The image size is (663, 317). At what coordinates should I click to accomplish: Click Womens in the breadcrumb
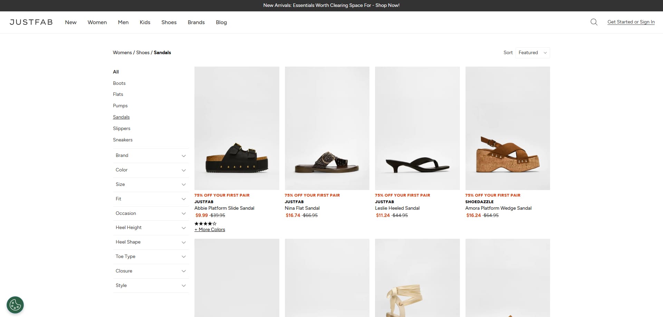122,52
